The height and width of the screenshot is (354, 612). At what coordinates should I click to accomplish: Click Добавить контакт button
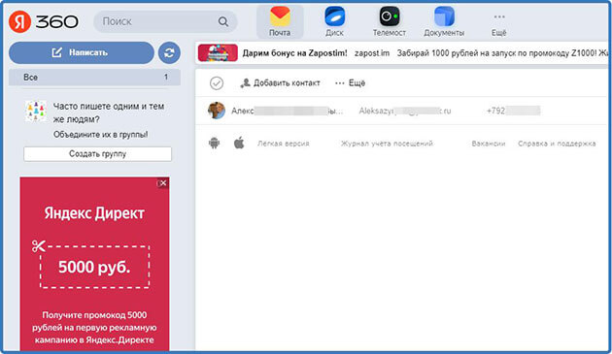pos(280,83)
